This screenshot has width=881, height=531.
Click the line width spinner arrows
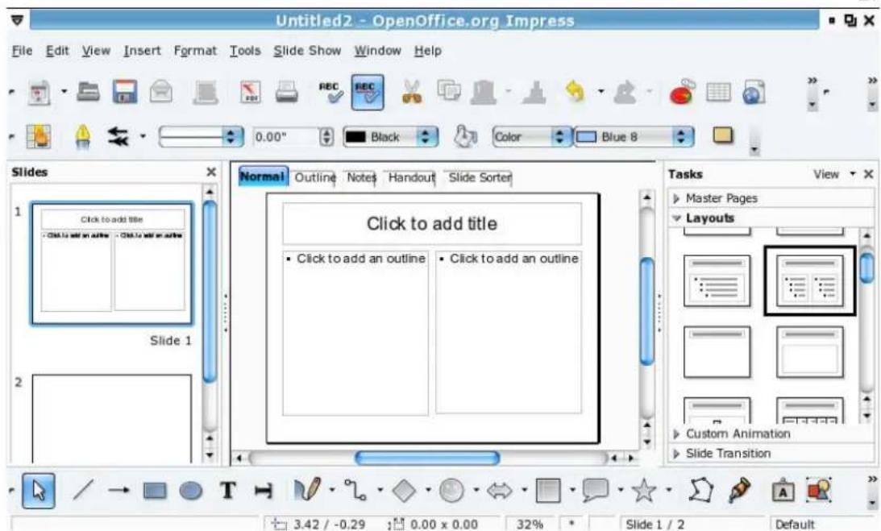point(326,136)
